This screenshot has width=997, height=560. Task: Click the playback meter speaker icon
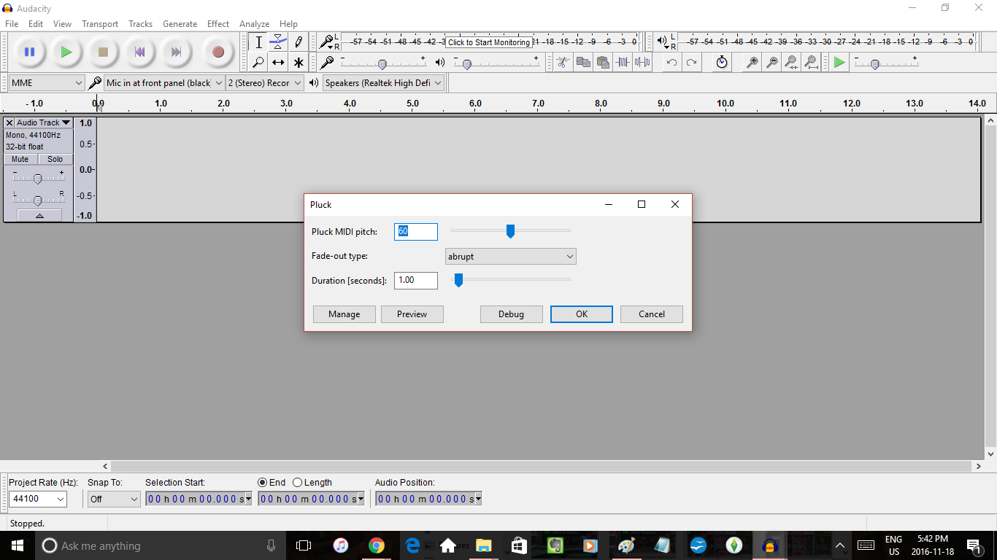point(661,42)
